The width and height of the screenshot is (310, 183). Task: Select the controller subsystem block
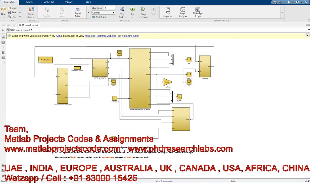(205, 66)
